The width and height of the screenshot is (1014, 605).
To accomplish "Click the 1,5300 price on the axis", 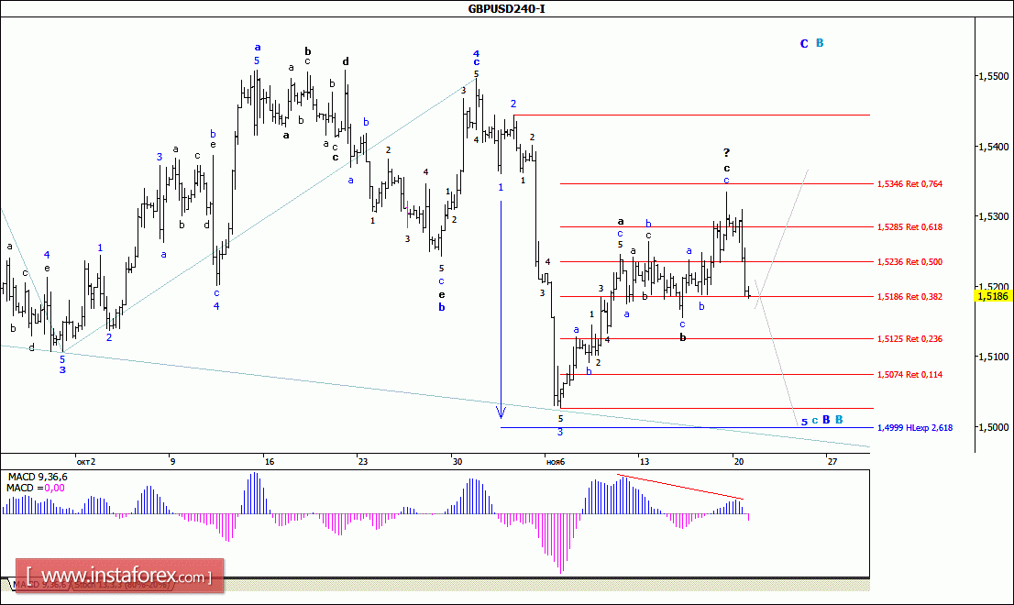I will coord(993,216).
